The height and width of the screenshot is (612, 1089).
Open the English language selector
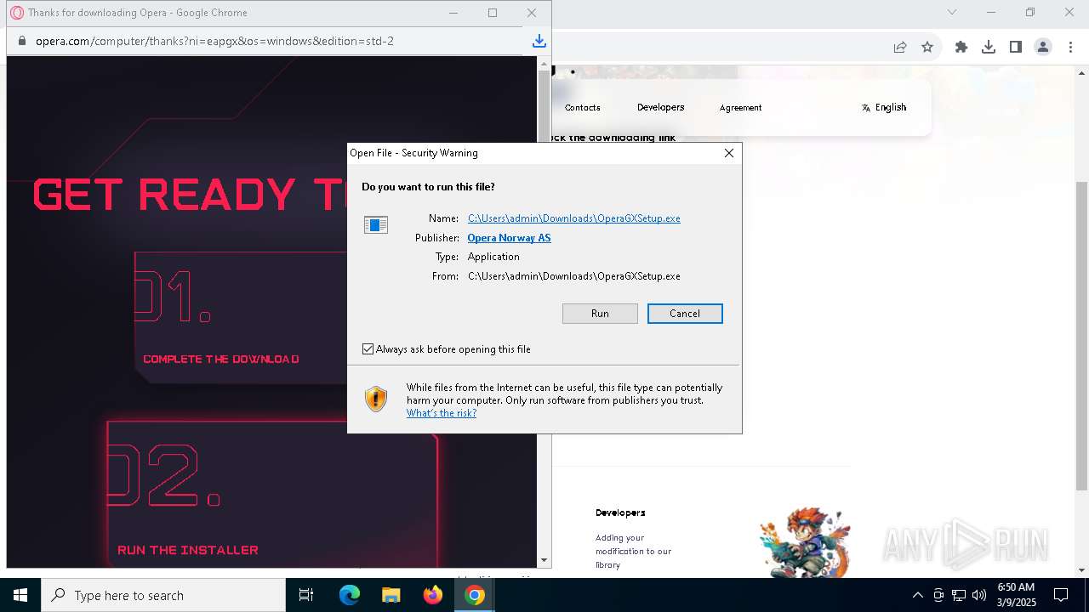coord(884,107)
